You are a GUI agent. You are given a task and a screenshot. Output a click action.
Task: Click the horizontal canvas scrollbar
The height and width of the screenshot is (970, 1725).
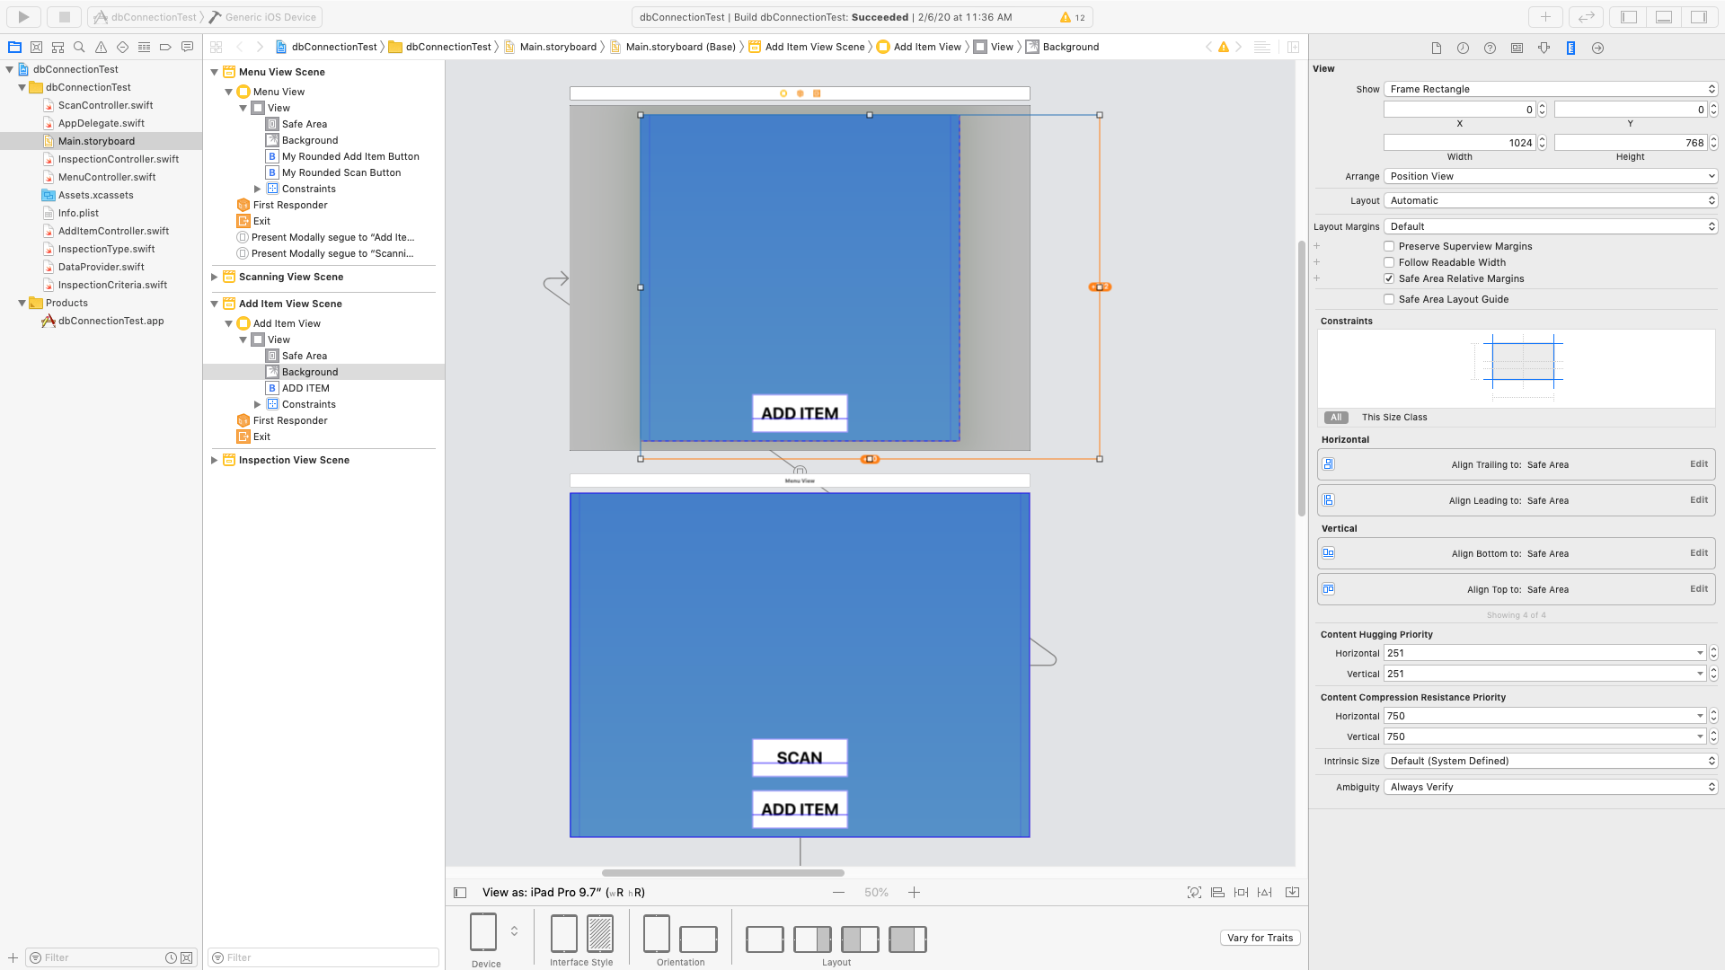click(x=722, y=872)
